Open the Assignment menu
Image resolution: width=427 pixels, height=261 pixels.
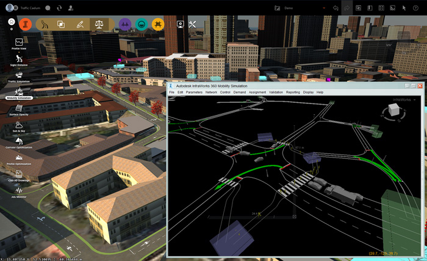coord(257,92)
